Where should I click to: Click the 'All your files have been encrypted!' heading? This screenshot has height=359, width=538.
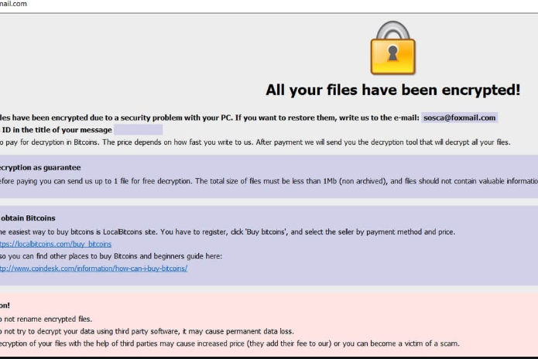click(392, 90)
